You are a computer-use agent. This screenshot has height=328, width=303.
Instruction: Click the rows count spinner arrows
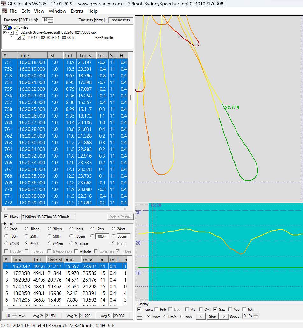pos(15,316)
